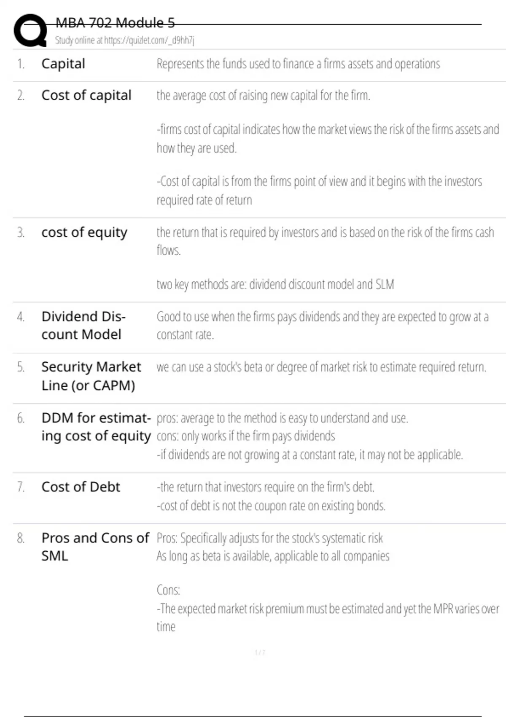Image resolution: width=506 pixels, height=717 pixels.
Task: Click the text "we can use a stock's beta"
Action: click(x=321, y=367)
